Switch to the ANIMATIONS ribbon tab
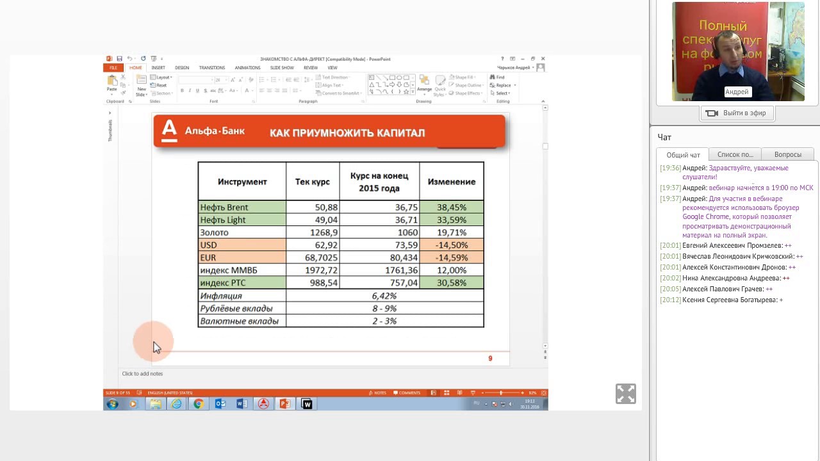820x461 pixels. [247, 67]
